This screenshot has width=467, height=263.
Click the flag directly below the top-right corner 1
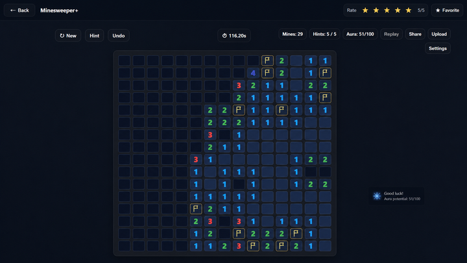(325, 73)
